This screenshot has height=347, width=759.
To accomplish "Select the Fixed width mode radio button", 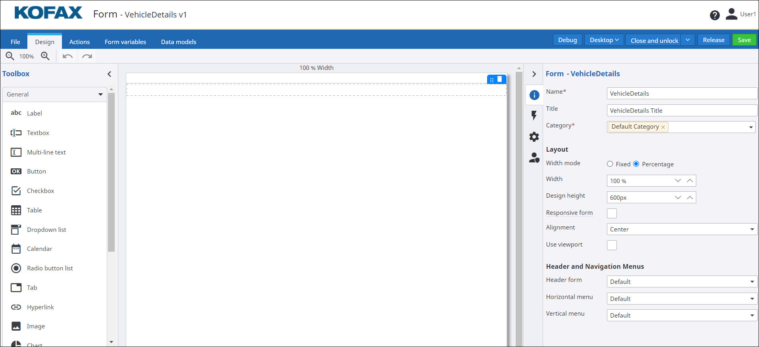I will (x=610, y=164).
